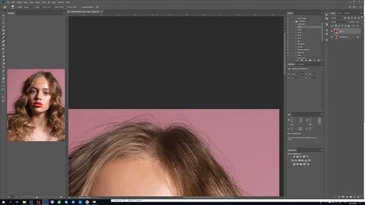Toggle layer filtering switch in Layers panel
365x205 pixels.
tap(362, 17)
